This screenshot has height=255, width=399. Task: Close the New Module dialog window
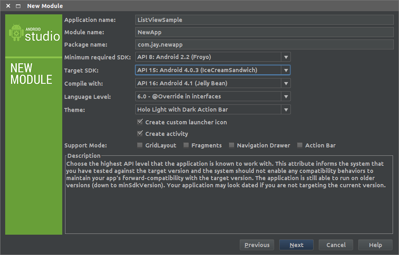(x=8, y=6)
